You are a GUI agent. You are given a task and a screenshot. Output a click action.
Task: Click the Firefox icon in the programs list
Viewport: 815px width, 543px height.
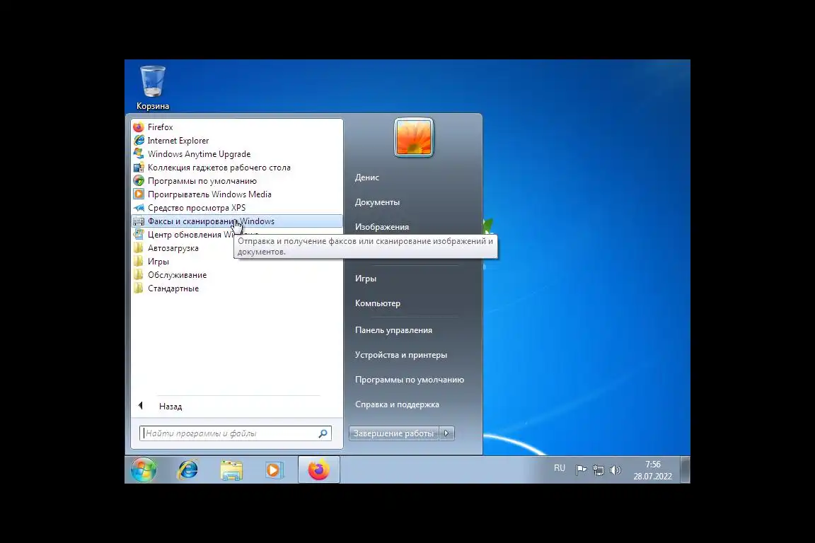(138, 127)
